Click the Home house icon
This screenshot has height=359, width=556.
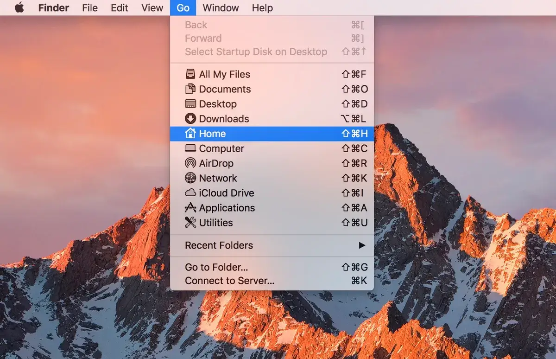[x=190, y=134]
